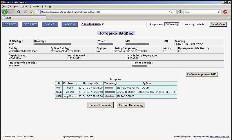Open the Edit menu
The width and height of the screenshot is (232, 140).
pyautogui.click(x=9, y=6)
